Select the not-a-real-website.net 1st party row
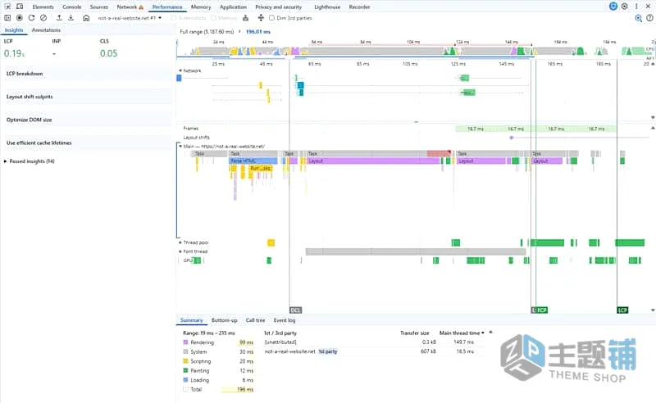Image resolution: width=656 pixels, height=403 pixels. 375,351
